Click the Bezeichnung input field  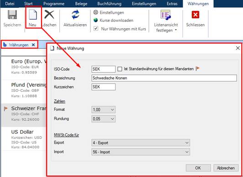click(164, 78)
